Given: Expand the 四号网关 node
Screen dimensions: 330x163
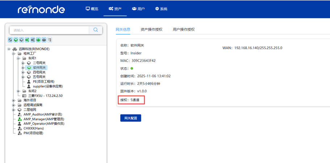Looking at the screenshot, I should click(x=23, y=72).
